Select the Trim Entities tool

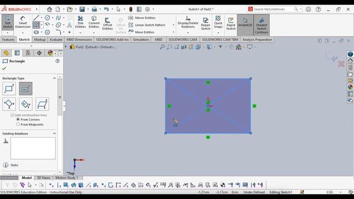coord(80,22)
